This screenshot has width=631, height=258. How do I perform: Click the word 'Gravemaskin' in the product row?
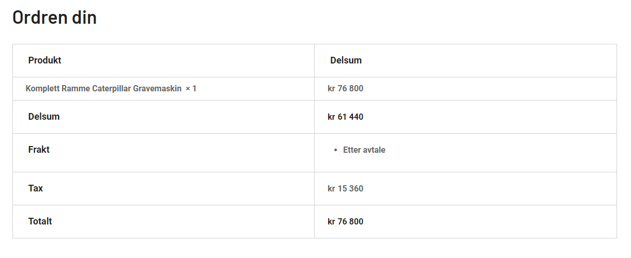point(158,89)
